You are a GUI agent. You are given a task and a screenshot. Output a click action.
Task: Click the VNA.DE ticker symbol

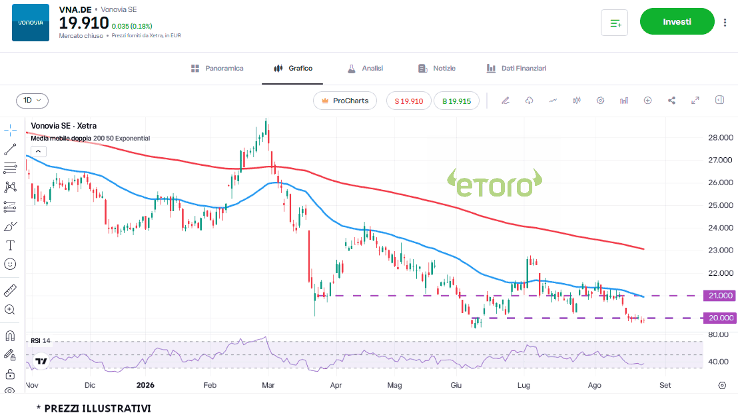tap(75, 9)
